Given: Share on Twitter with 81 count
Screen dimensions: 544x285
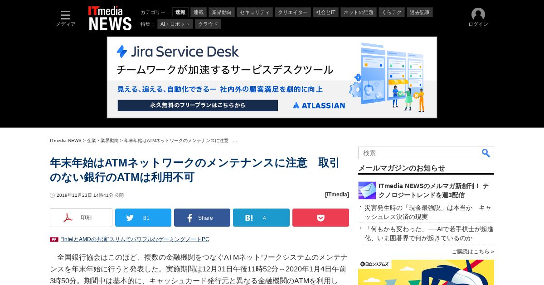Looking at the screenshot, I should (x=143, y=218).
